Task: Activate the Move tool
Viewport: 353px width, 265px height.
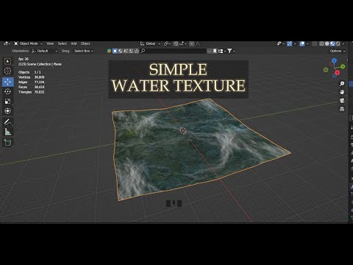Action: coord(7,82)
